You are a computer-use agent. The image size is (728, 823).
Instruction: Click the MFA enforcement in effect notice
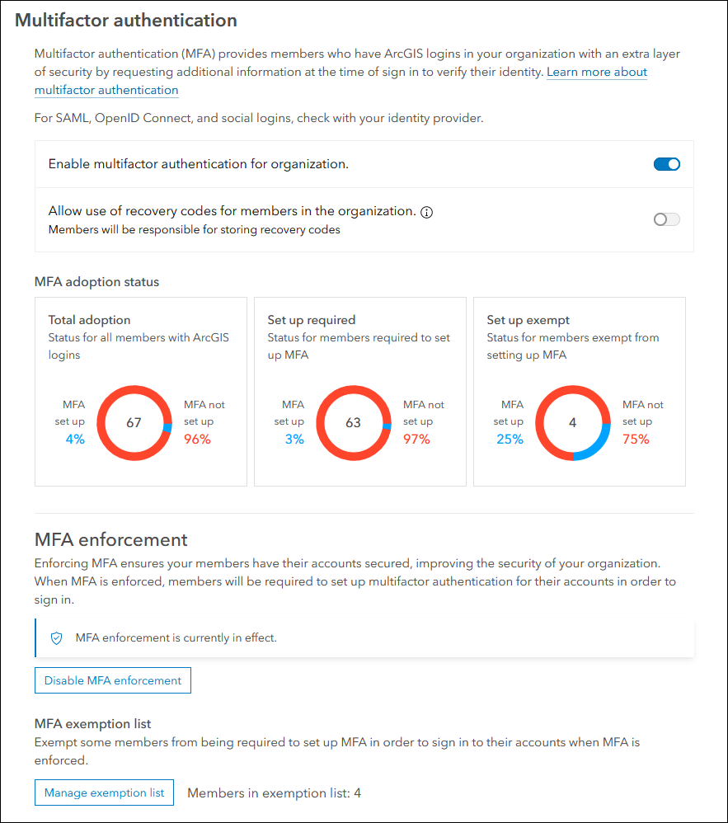click(176, 637)
